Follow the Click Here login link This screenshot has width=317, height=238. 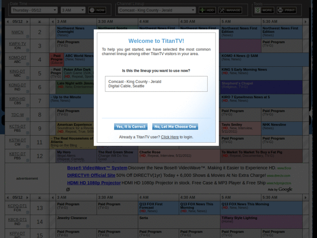tap(170, 137)
